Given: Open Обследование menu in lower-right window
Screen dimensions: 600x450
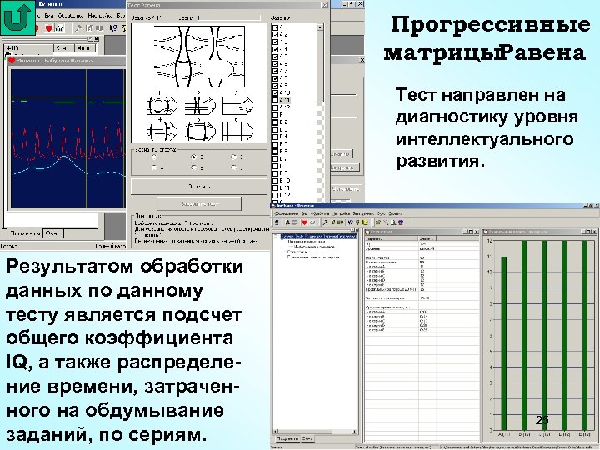Looking at the screenshot, I should click(x=287, y=213).
